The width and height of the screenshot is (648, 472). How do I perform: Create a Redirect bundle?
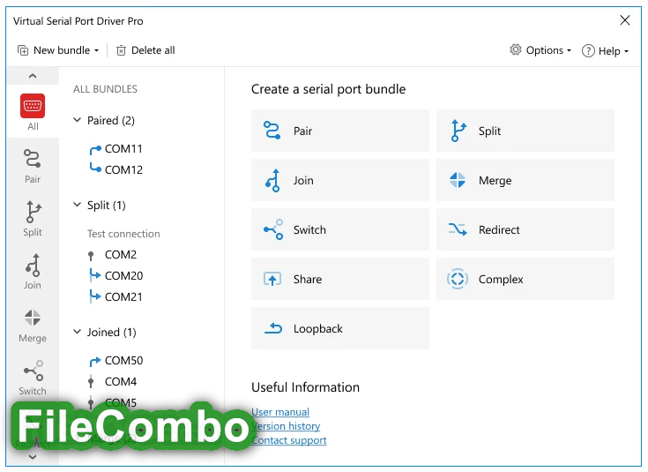[525, 229]
